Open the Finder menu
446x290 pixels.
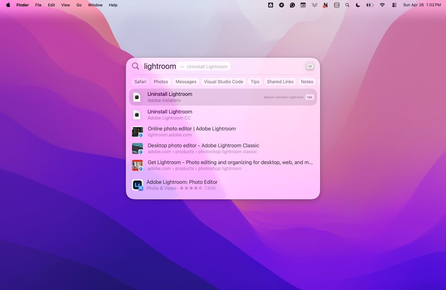coord(23,5)
